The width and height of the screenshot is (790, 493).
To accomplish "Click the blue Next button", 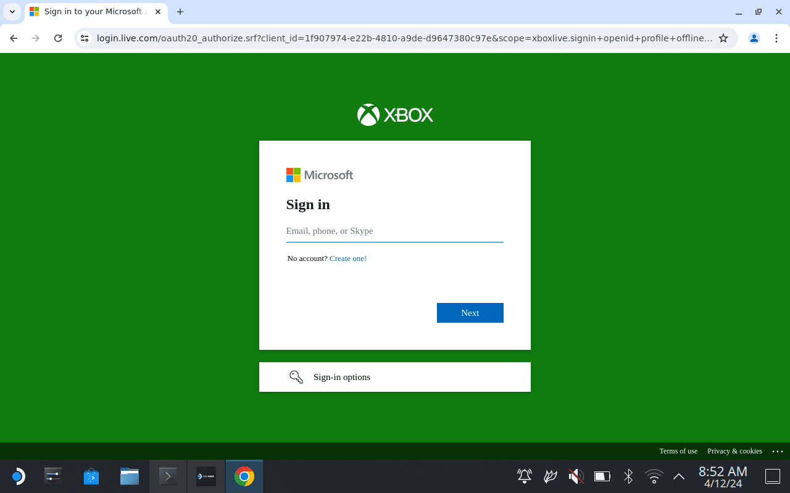I will click(x=470, y=313).
